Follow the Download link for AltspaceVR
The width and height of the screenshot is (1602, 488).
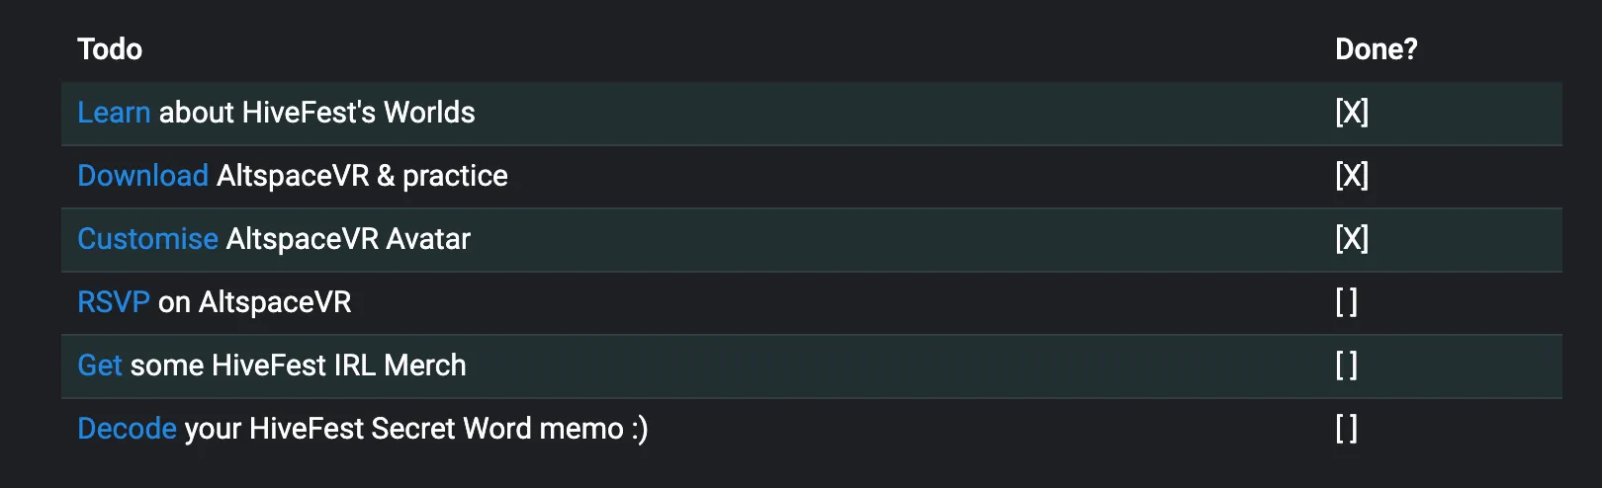click(142, 176)
